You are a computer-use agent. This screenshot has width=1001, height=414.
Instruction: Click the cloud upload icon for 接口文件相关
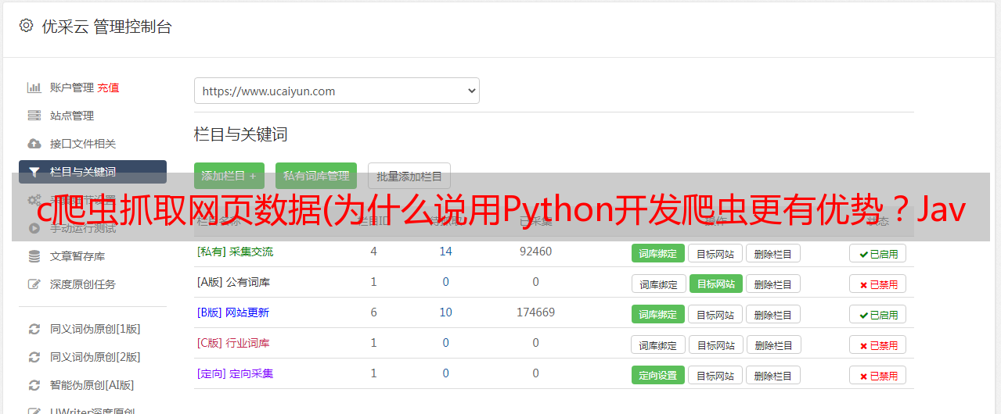[34, 144]
